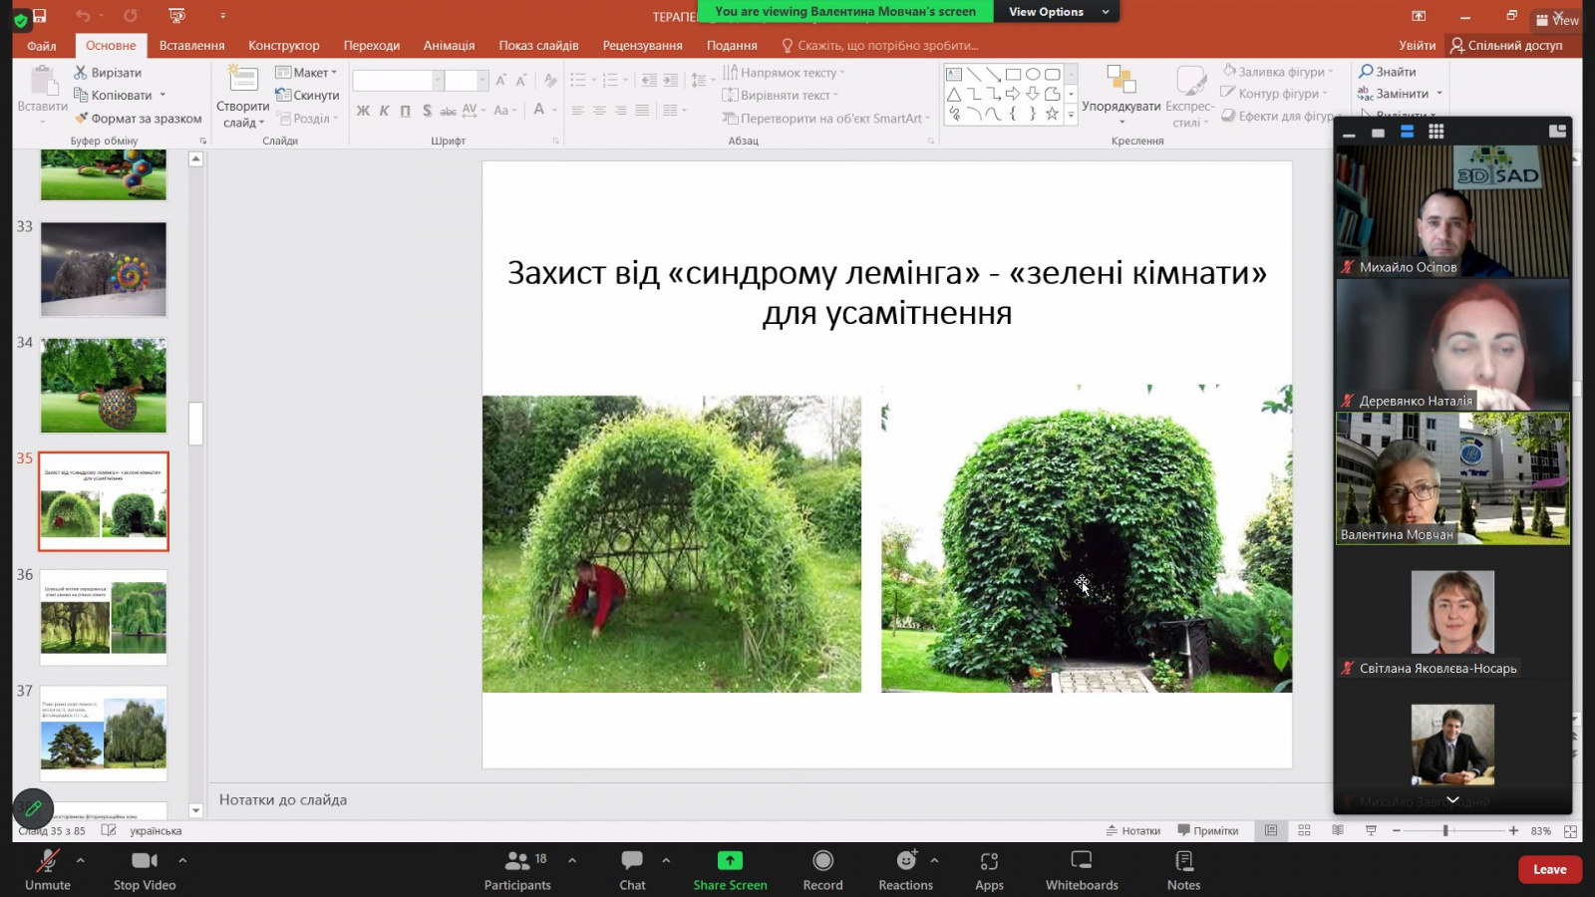1595x897 pixels.
Task: Toggle Примітки comments in status bar
Action: tap(1207, 830)
